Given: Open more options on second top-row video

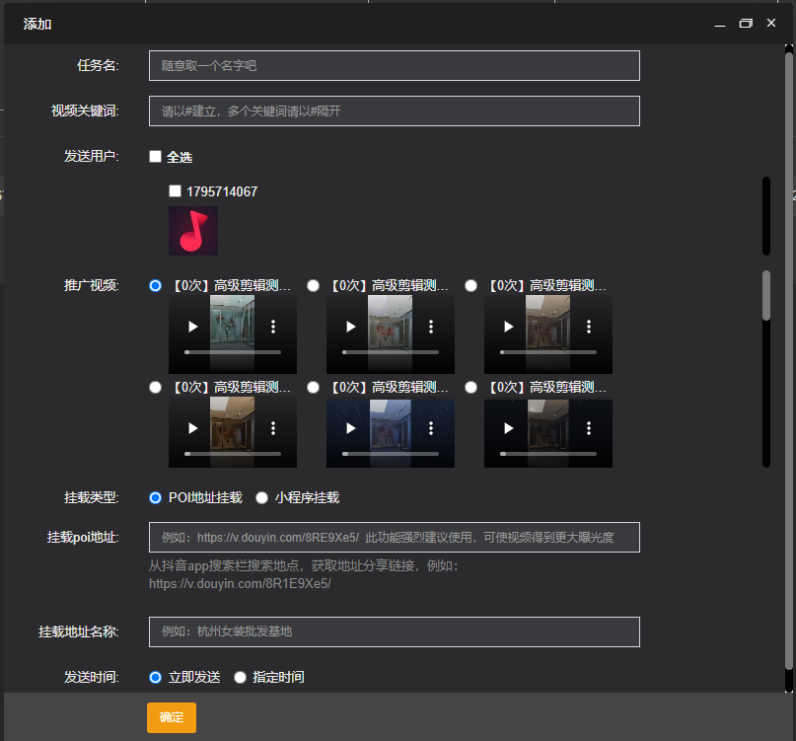Looking at the screenshot, I should pyautogui.click(x=431, y=327).
